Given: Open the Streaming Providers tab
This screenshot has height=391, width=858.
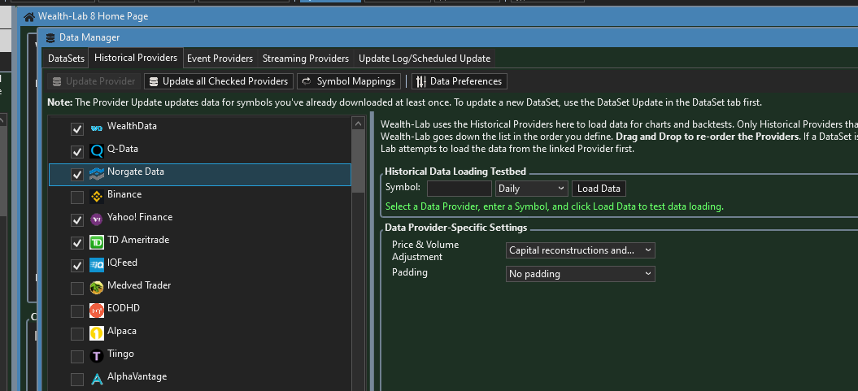Looking at the screenshot, I should pyautogui.click(x=305, y=58).
